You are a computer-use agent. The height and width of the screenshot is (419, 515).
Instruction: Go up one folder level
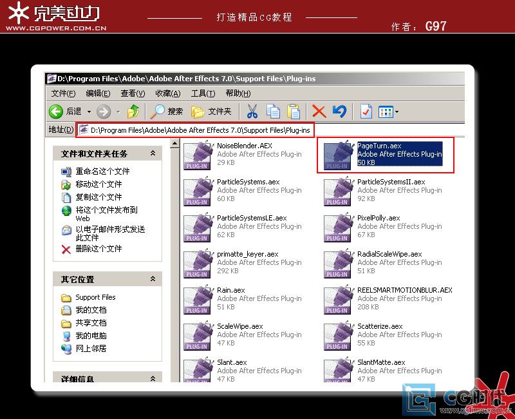click(x=133, y=112)
